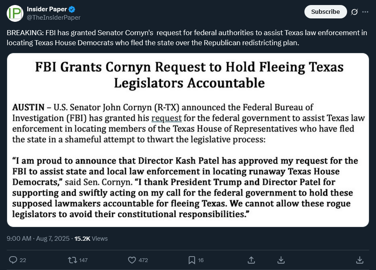Click the Subscribe button
This screenshot has height=270, width=376.
point(325,12)
